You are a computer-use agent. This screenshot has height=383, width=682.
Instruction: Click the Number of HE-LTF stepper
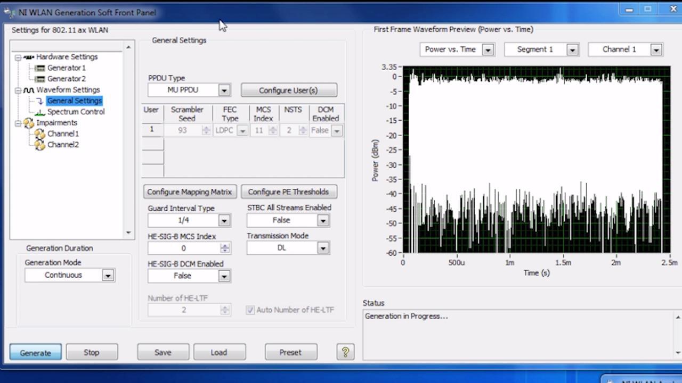[x=225, y=310]
